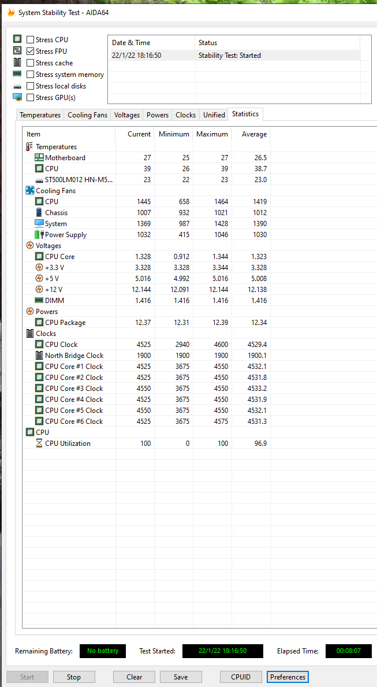Select the Statistics tab
The width and height of the screenshot is (377, 687).
click(x=245, y=114)
